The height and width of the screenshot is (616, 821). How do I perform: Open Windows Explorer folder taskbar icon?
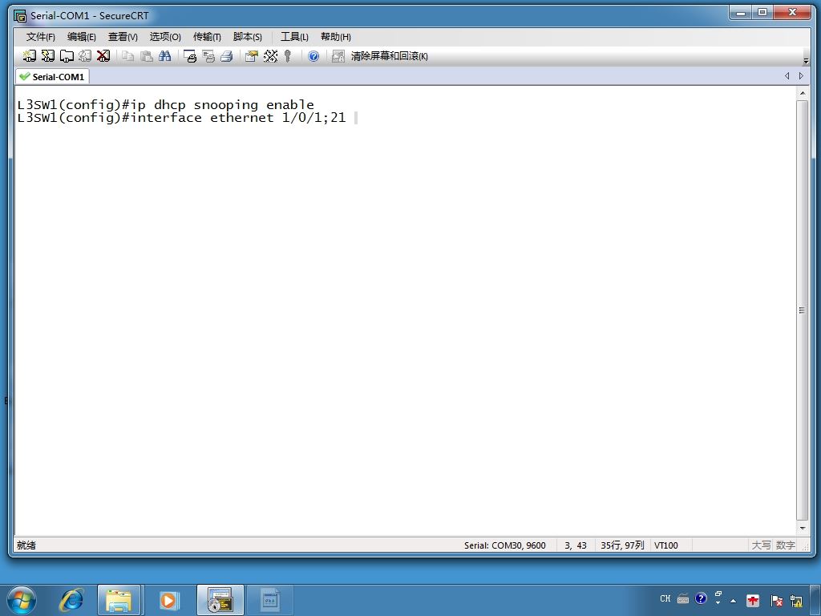click(119, 600)
